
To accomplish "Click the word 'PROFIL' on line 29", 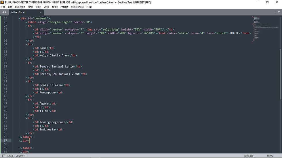I will click(234, 33).
